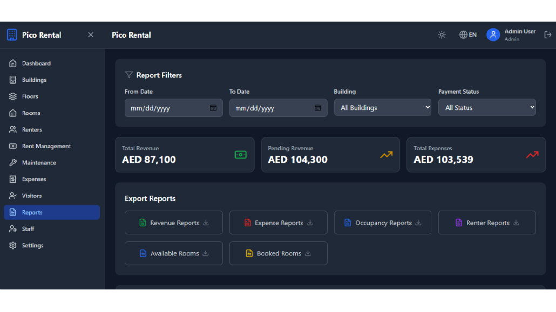Click the globe language icon
This screenshot has height=312, width=556.
(463, 35)
